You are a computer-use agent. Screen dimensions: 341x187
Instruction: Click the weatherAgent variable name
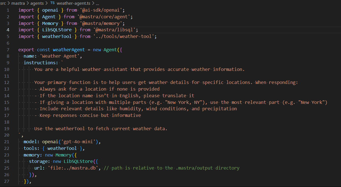(x=69, y=50)
